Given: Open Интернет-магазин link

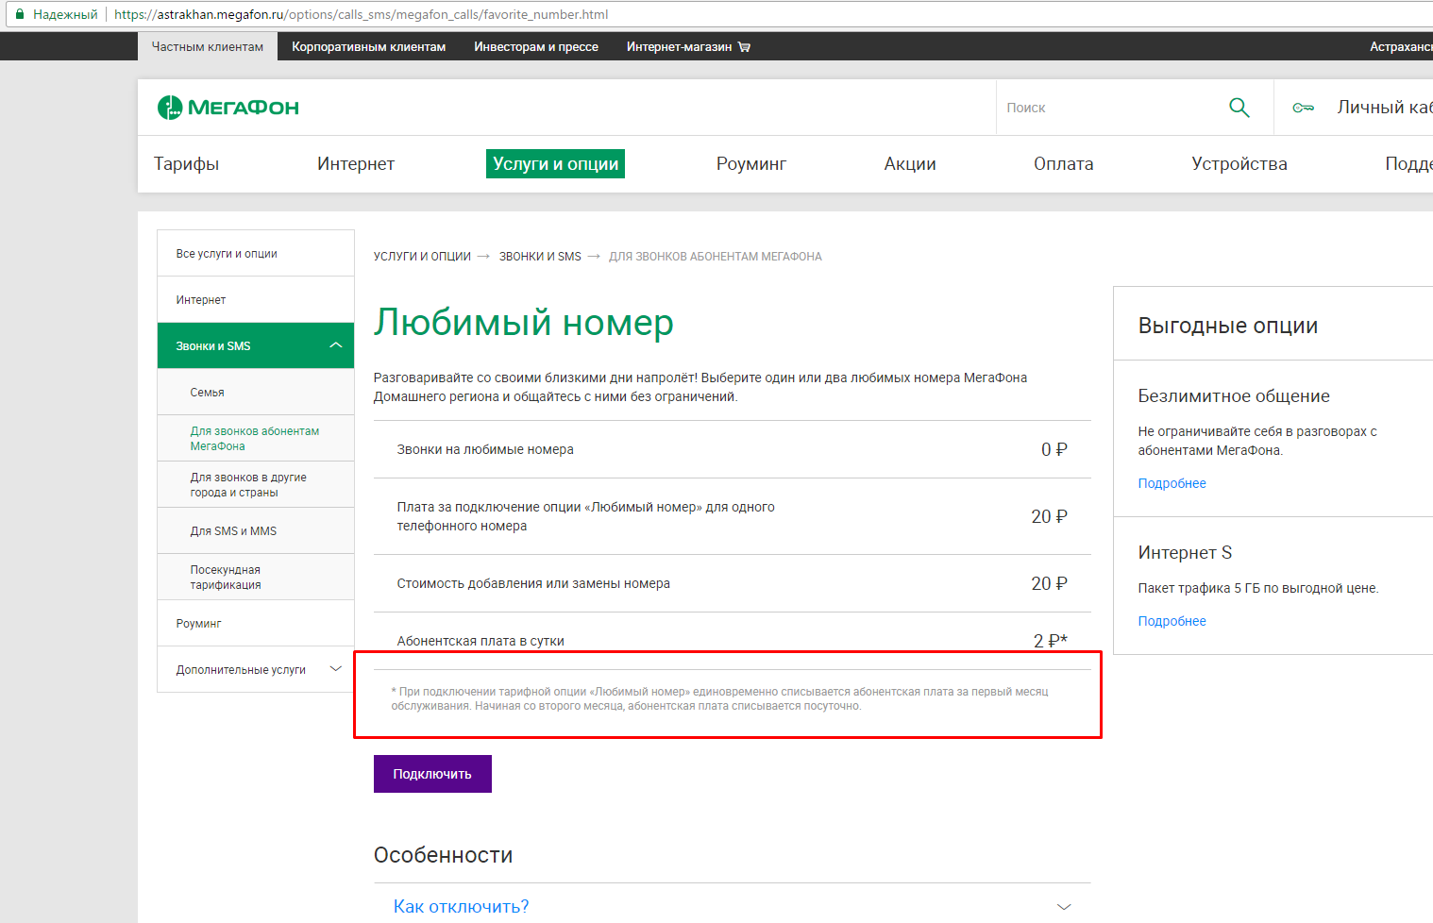Looking at the screenshot, I should pos(679,46).
